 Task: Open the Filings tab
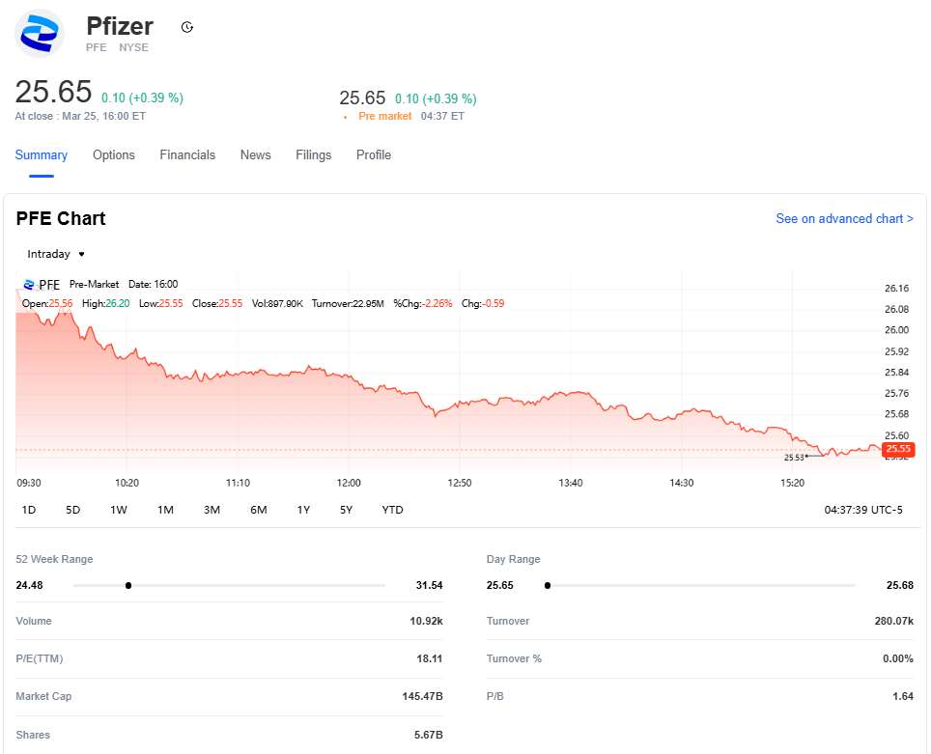point(314,155)
